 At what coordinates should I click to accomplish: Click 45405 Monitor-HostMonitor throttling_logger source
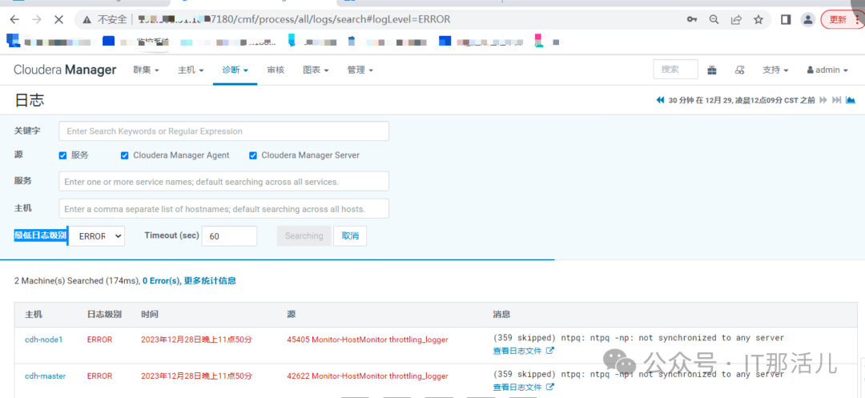click(x=368, y=340)
